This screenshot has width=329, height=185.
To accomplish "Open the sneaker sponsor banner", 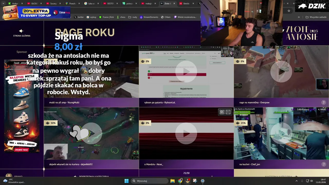I will point(22,106).
